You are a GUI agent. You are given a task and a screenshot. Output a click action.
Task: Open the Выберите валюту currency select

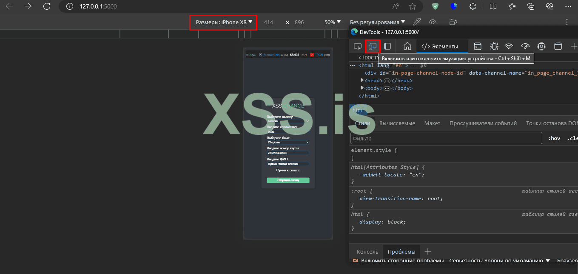pos(288,121)
